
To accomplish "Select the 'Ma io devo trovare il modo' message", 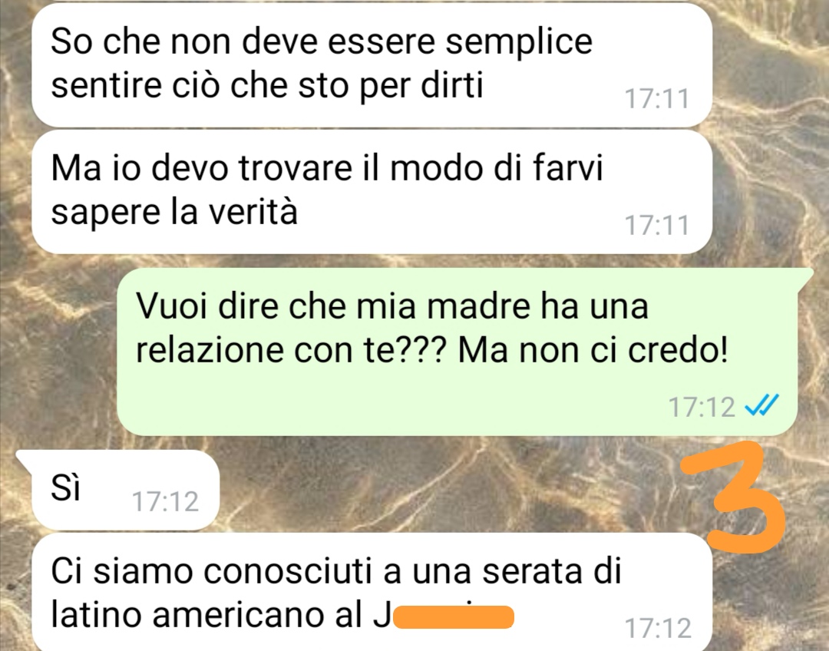I will [x=372, y=192].
